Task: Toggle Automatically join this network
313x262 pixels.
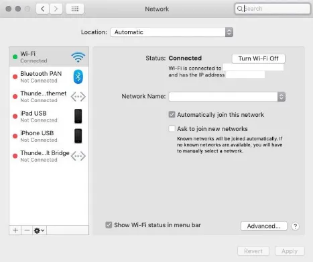Action: (172, 115)
